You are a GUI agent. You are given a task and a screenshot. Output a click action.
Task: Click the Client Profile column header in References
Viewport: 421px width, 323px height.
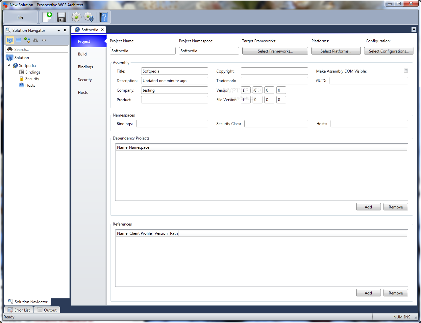141,233
